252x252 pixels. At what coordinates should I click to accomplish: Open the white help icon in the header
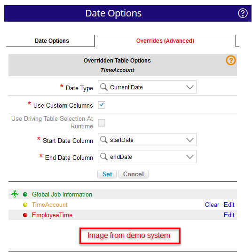click(x=243, y=13)
